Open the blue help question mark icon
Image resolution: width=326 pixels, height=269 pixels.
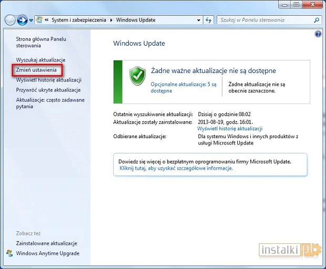318,34
